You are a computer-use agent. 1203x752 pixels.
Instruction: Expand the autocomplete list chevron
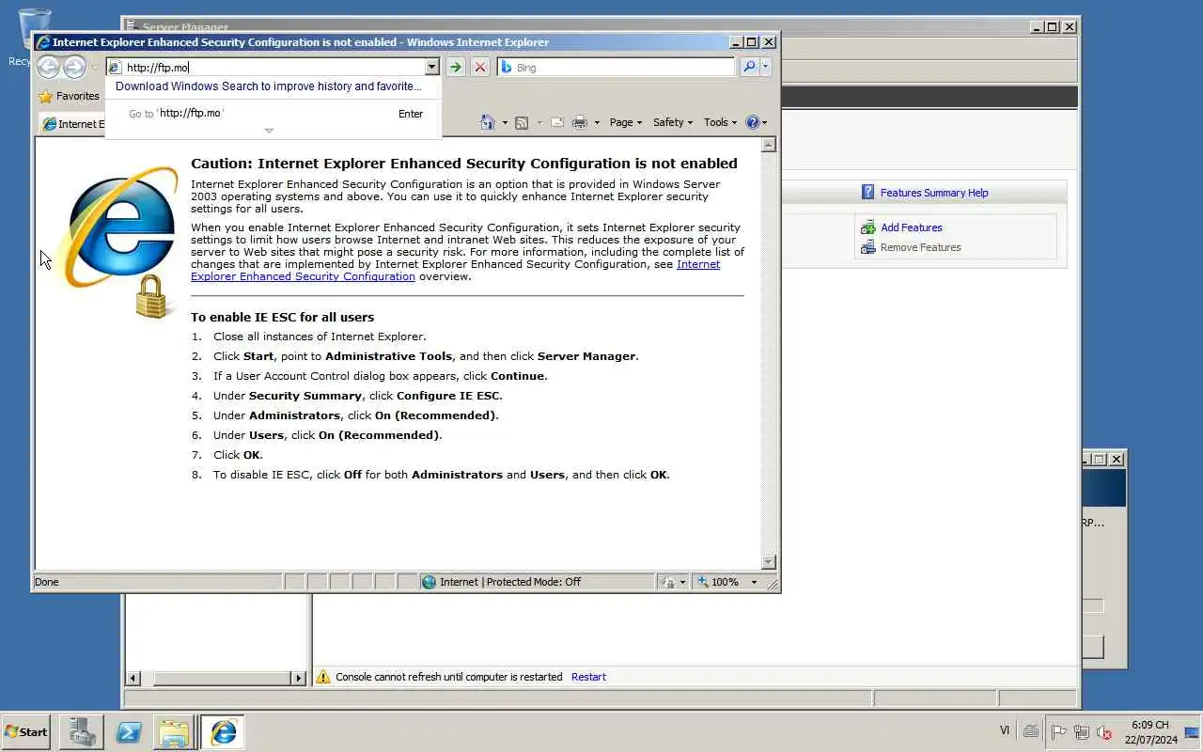269,131
